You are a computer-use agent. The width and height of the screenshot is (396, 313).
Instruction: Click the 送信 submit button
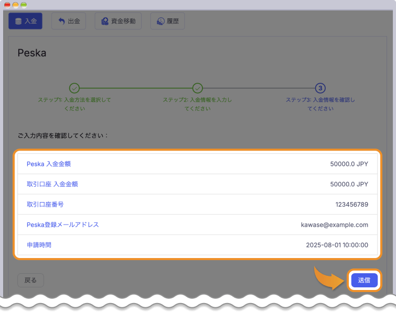tap(364, 280)
